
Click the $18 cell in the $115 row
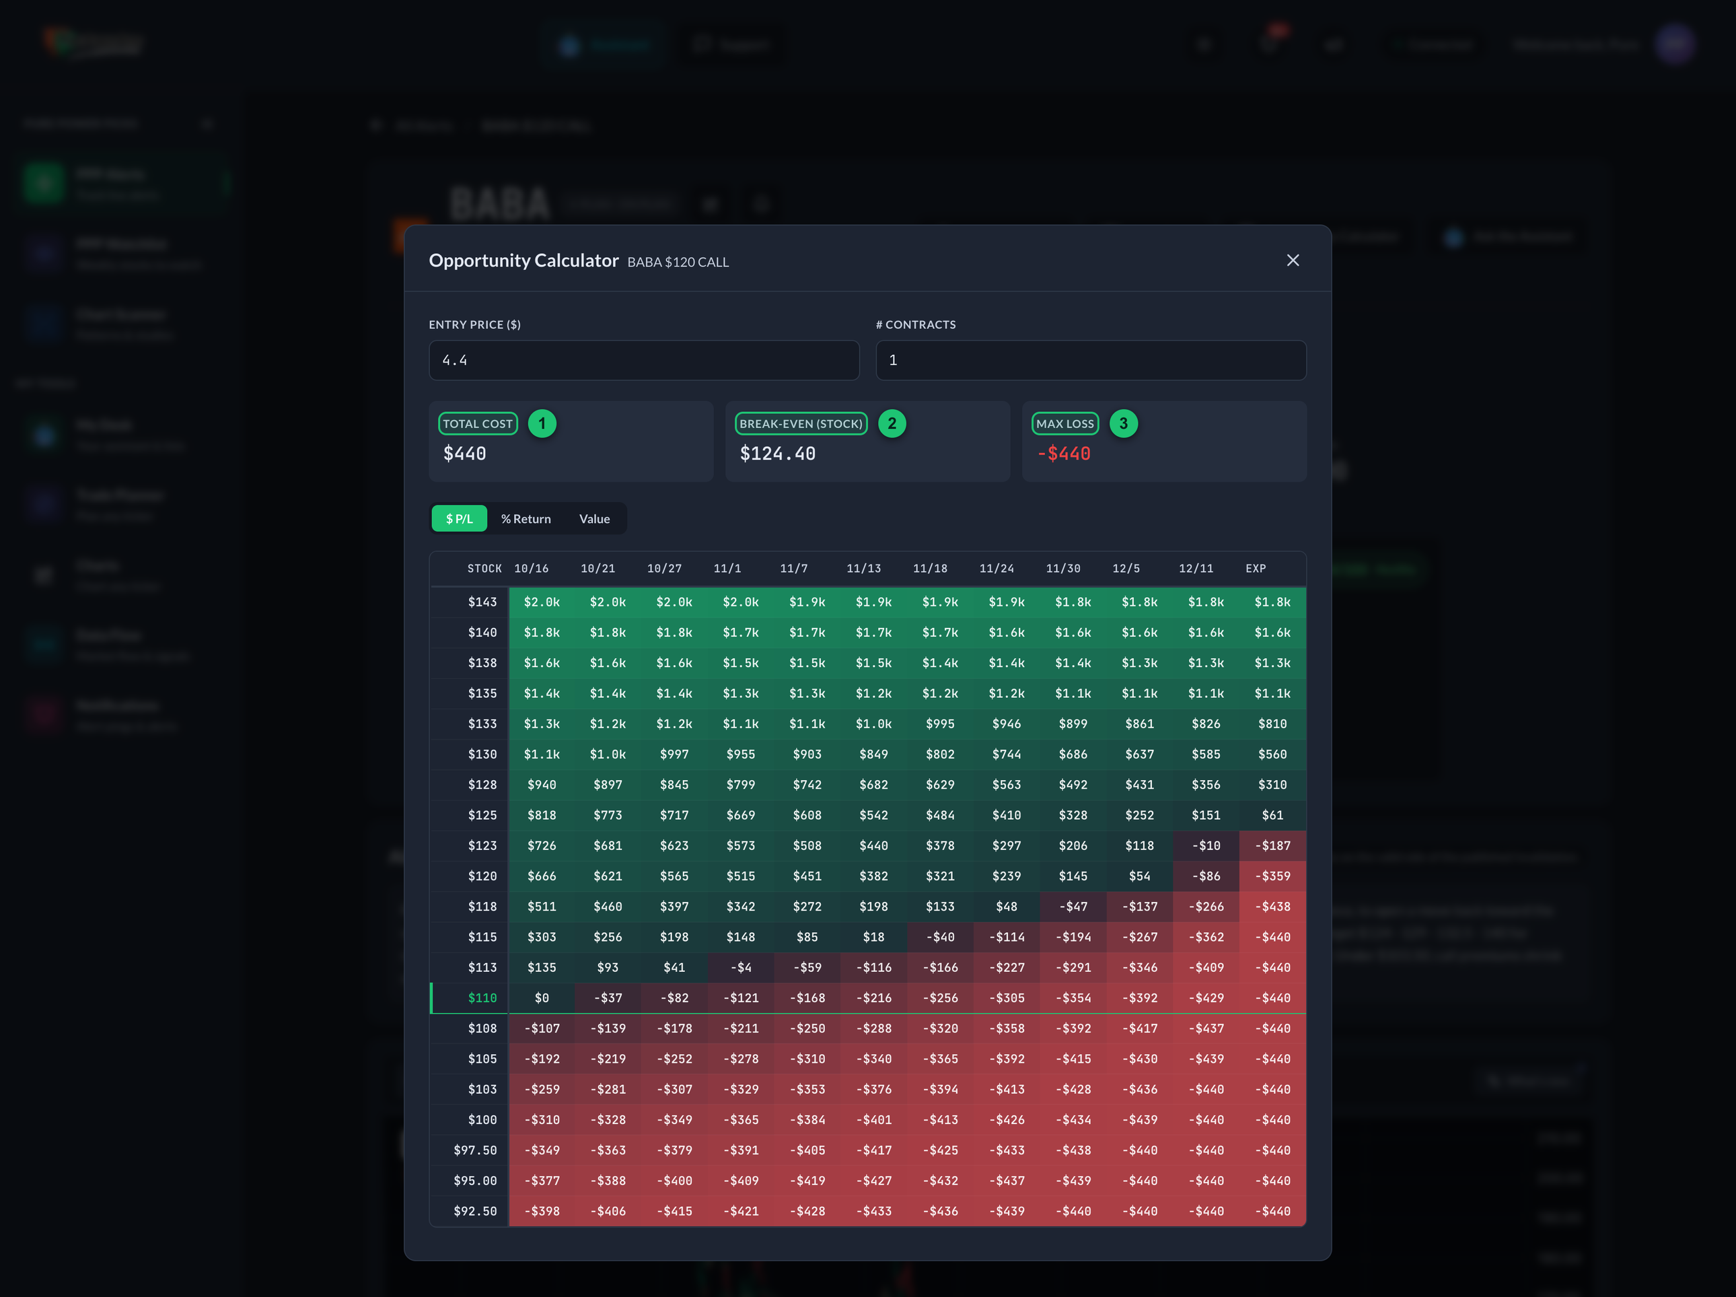pos(873,937)
